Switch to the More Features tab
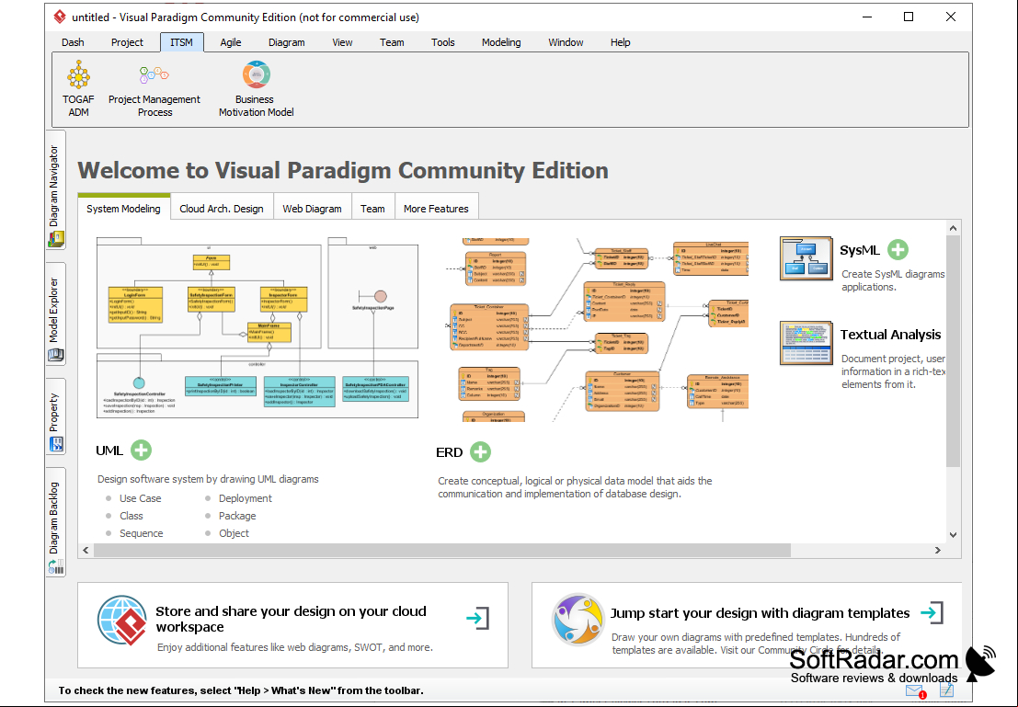 (x=436, y=209)
